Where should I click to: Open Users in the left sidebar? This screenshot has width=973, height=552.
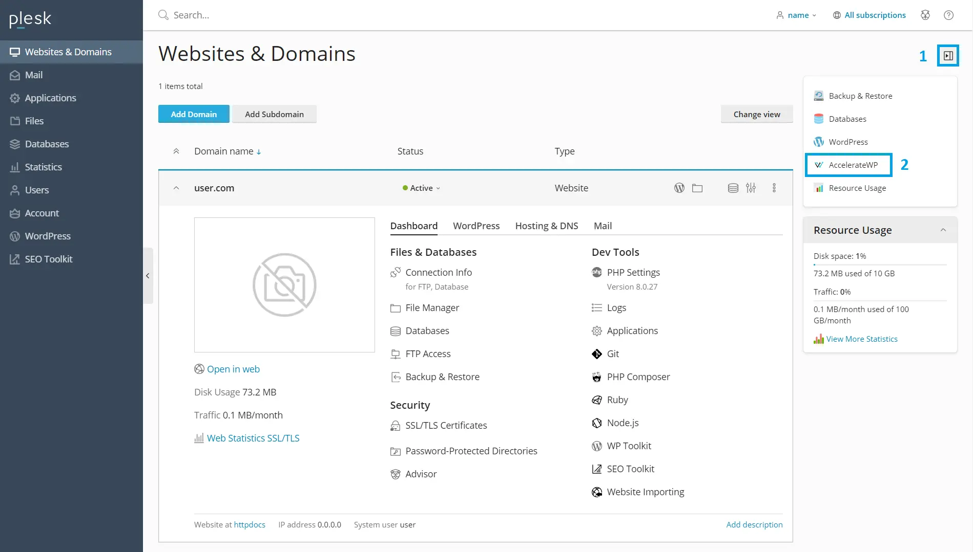tap(71, 190)
